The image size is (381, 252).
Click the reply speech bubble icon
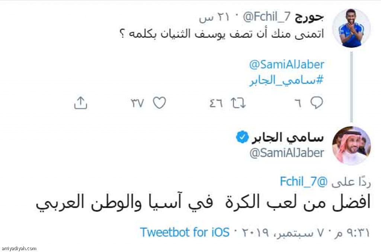317,103
